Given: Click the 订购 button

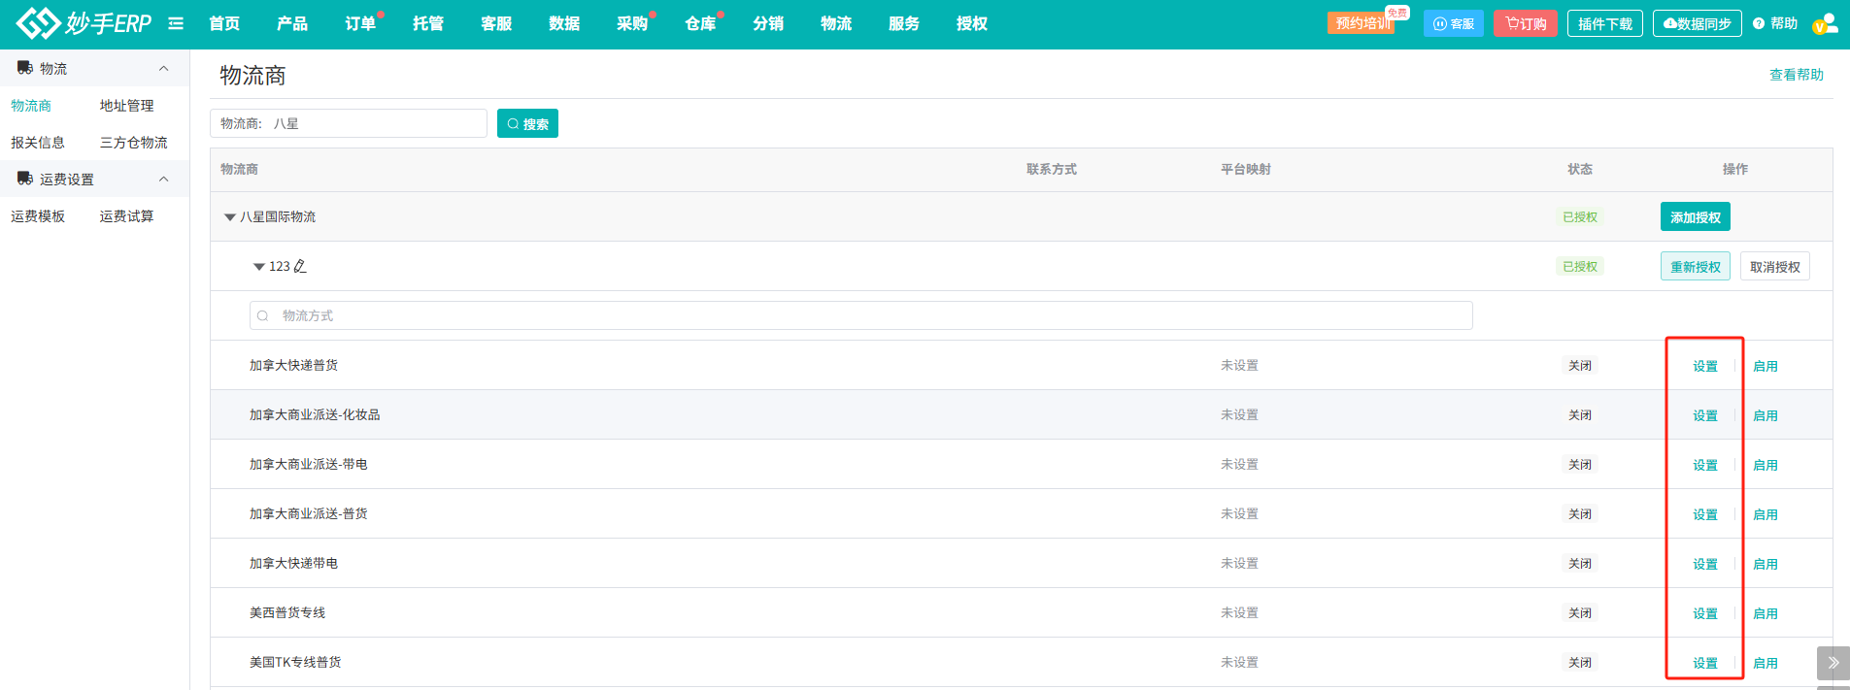Looking at the screenshot, I should tap(1526, 23).
